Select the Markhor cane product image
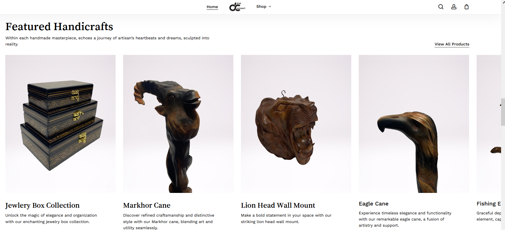505x230 pixels. tap(178, 124)
